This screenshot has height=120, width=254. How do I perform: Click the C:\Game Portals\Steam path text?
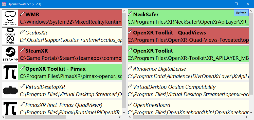(71, 58)
